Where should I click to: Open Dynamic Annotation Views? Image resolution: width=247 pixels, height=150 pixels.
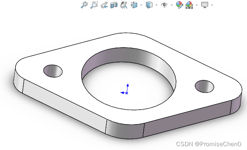coord(124,5)
